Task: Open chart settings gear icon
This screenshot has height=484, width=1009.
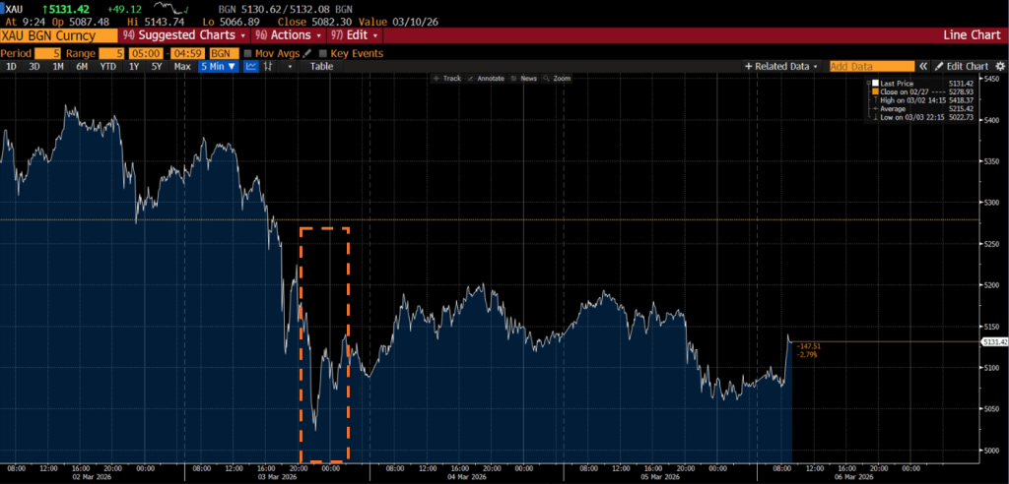Action: 999,66
